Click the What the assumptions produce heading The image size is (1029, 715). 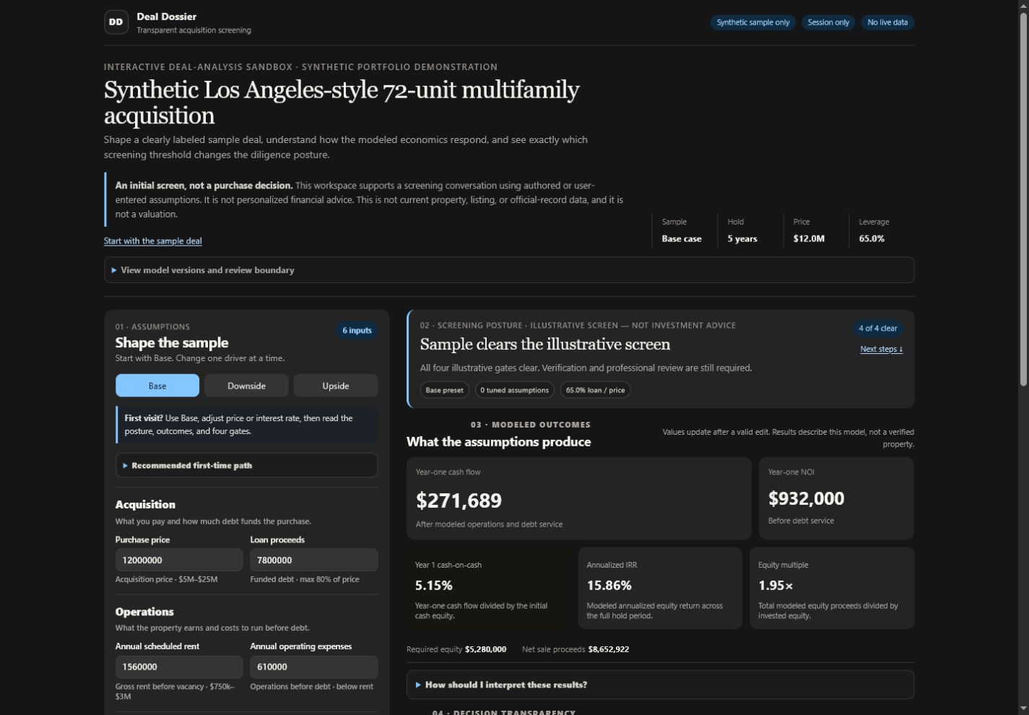click(498, 442)
